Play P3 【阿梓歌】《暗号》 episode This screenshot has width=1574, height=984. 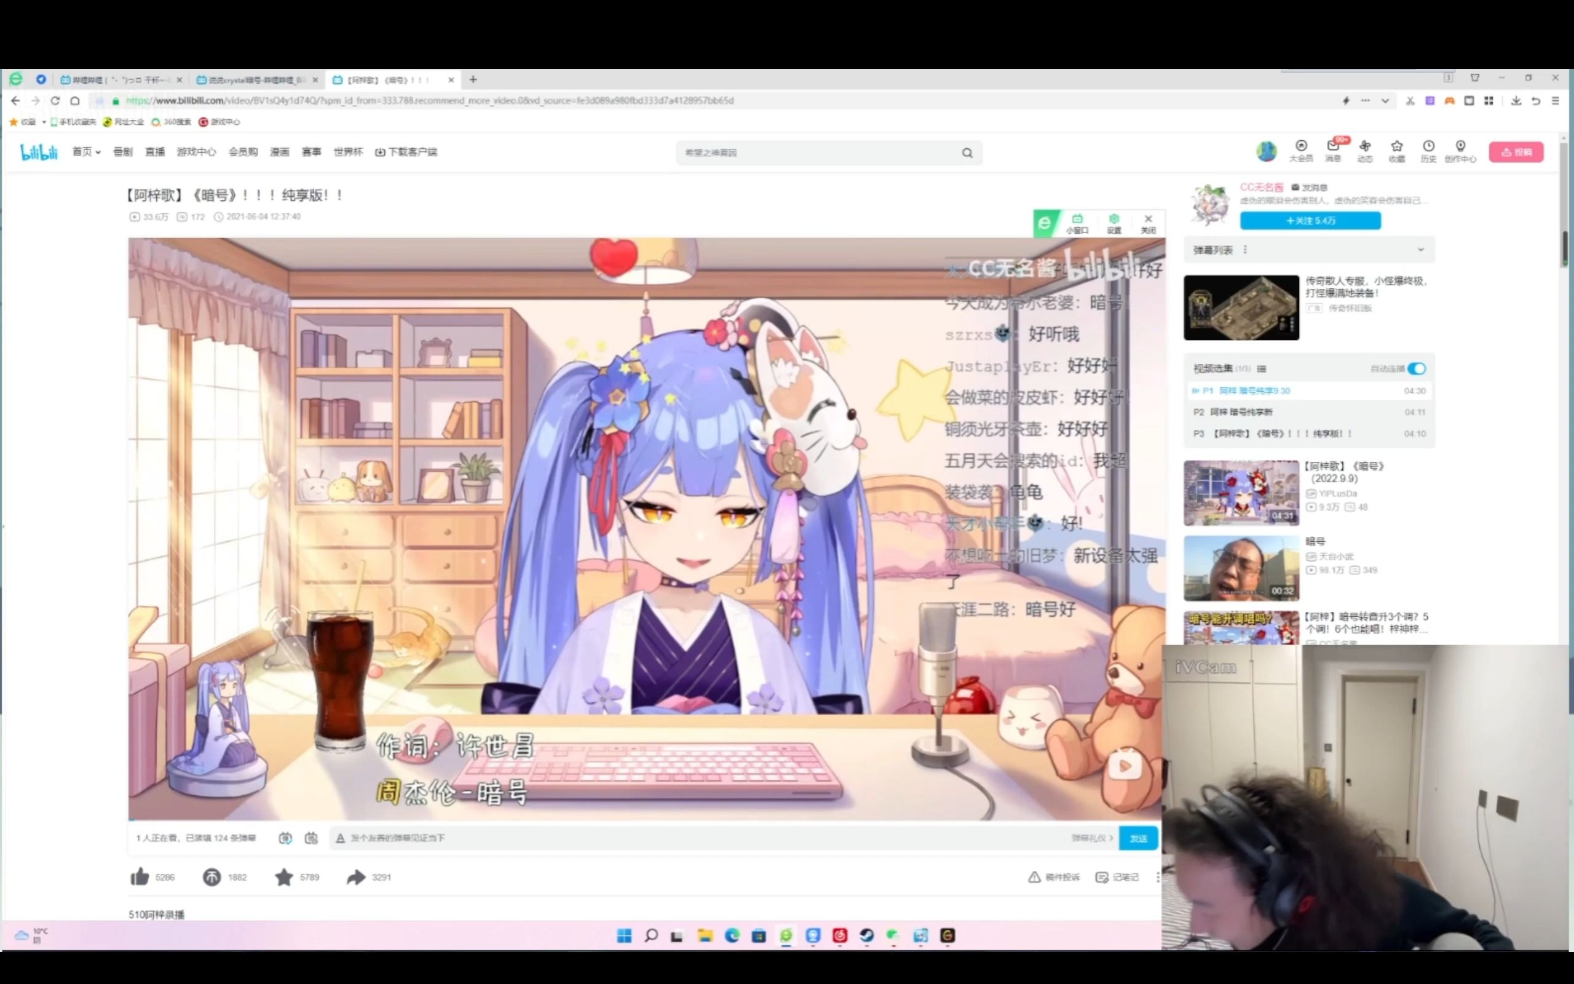click(1308, 434)
